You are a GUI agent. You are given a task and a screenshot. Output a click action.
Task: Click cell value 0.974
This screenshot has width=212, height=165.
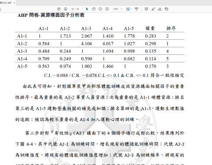pyautogui.click(x=65, y=66)
